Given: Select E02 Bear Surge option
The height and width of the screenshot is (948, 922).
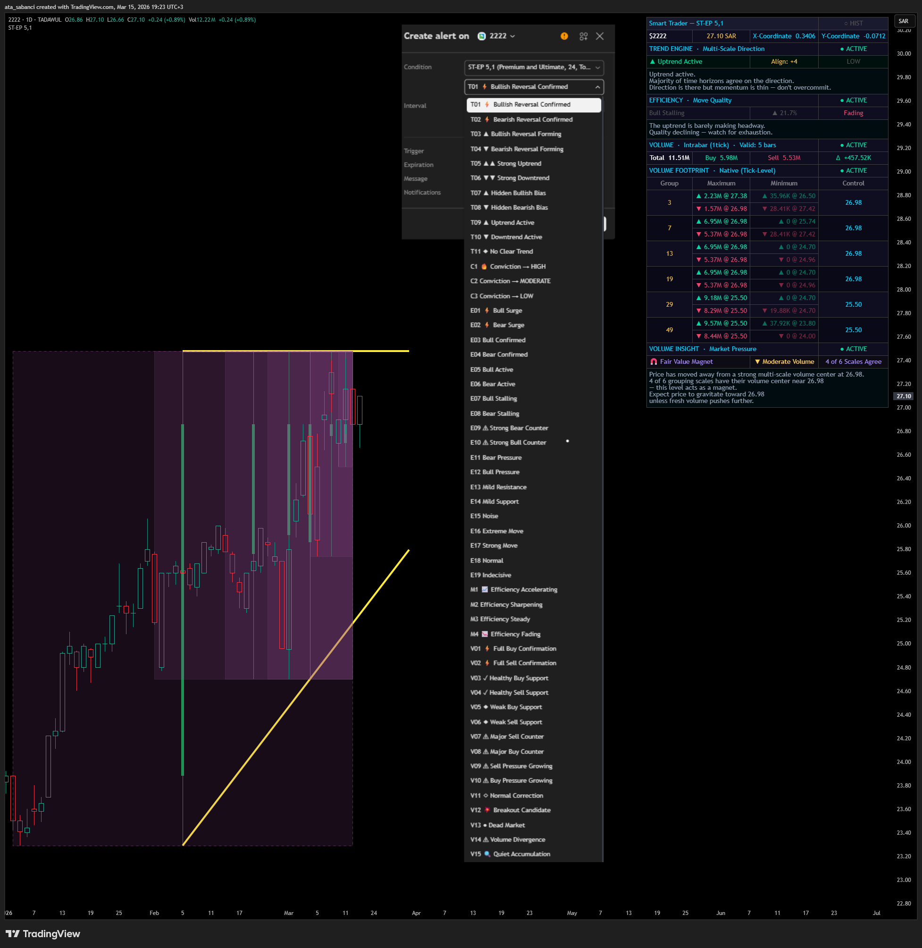Looking at the screenshot, I should click(534, 326).
